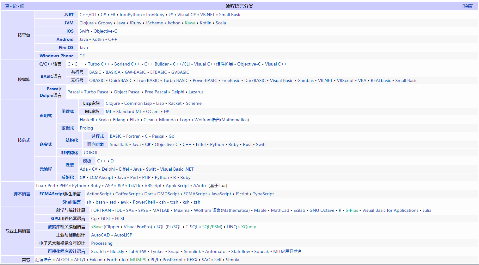This screenshot has width=479, height=265.
Task: Open the TypeScript link
Action: click(x=263, y=194)
